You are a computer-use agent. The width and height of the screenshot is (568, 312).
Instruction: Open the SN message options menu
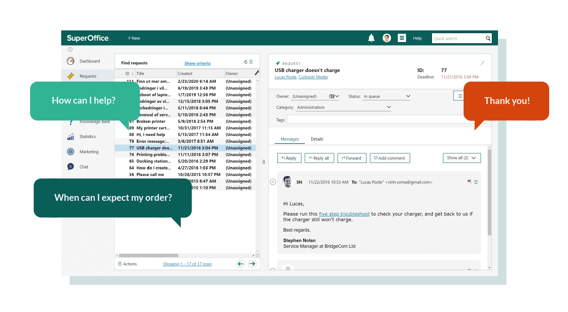(x=476, y=182)
